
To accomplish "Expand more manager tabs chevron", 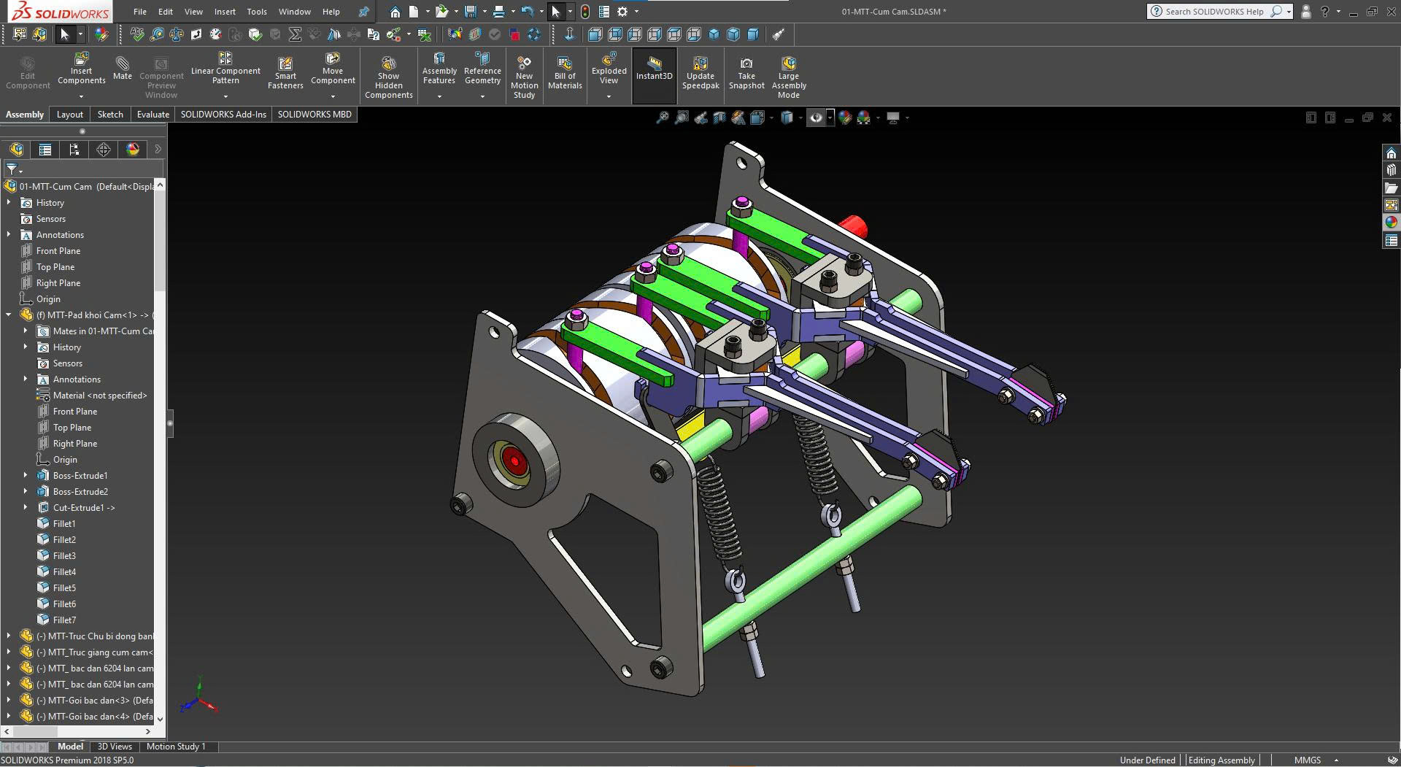I will click(158, 150).
